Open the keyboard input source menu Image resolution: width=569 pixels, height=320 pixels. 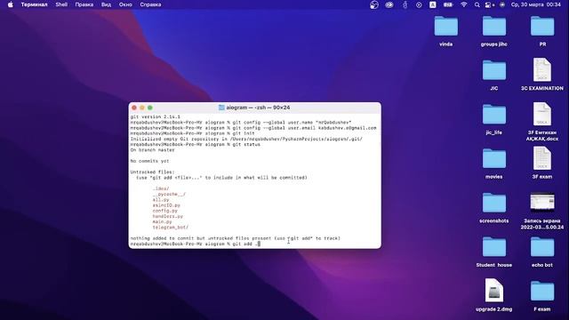(433, 4)
